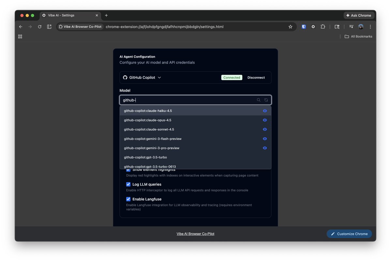
Task: Open the Chrome profile avatar
Action: coord(361,27)
